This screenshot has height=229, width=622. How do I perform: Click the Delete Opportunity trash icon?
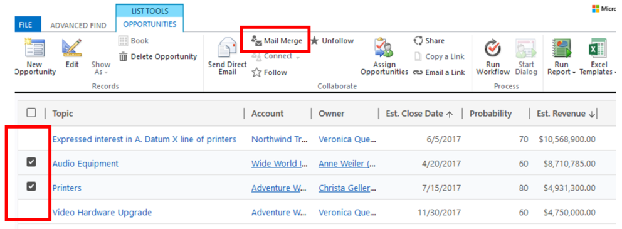(124, 56)
